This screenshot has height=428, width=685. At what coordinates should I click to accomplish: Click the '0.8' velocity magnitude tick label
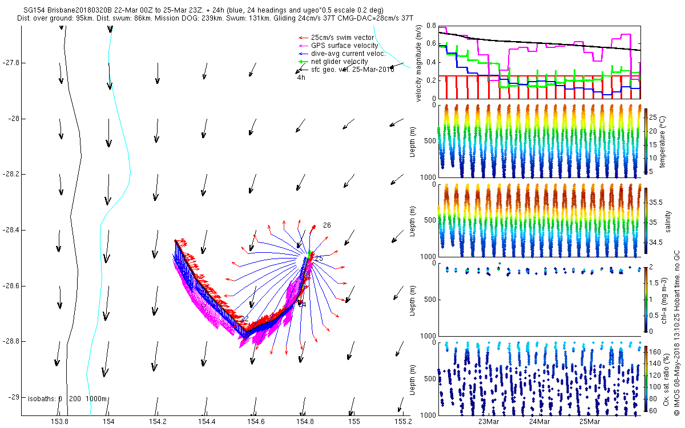click(x=430, y=26)
